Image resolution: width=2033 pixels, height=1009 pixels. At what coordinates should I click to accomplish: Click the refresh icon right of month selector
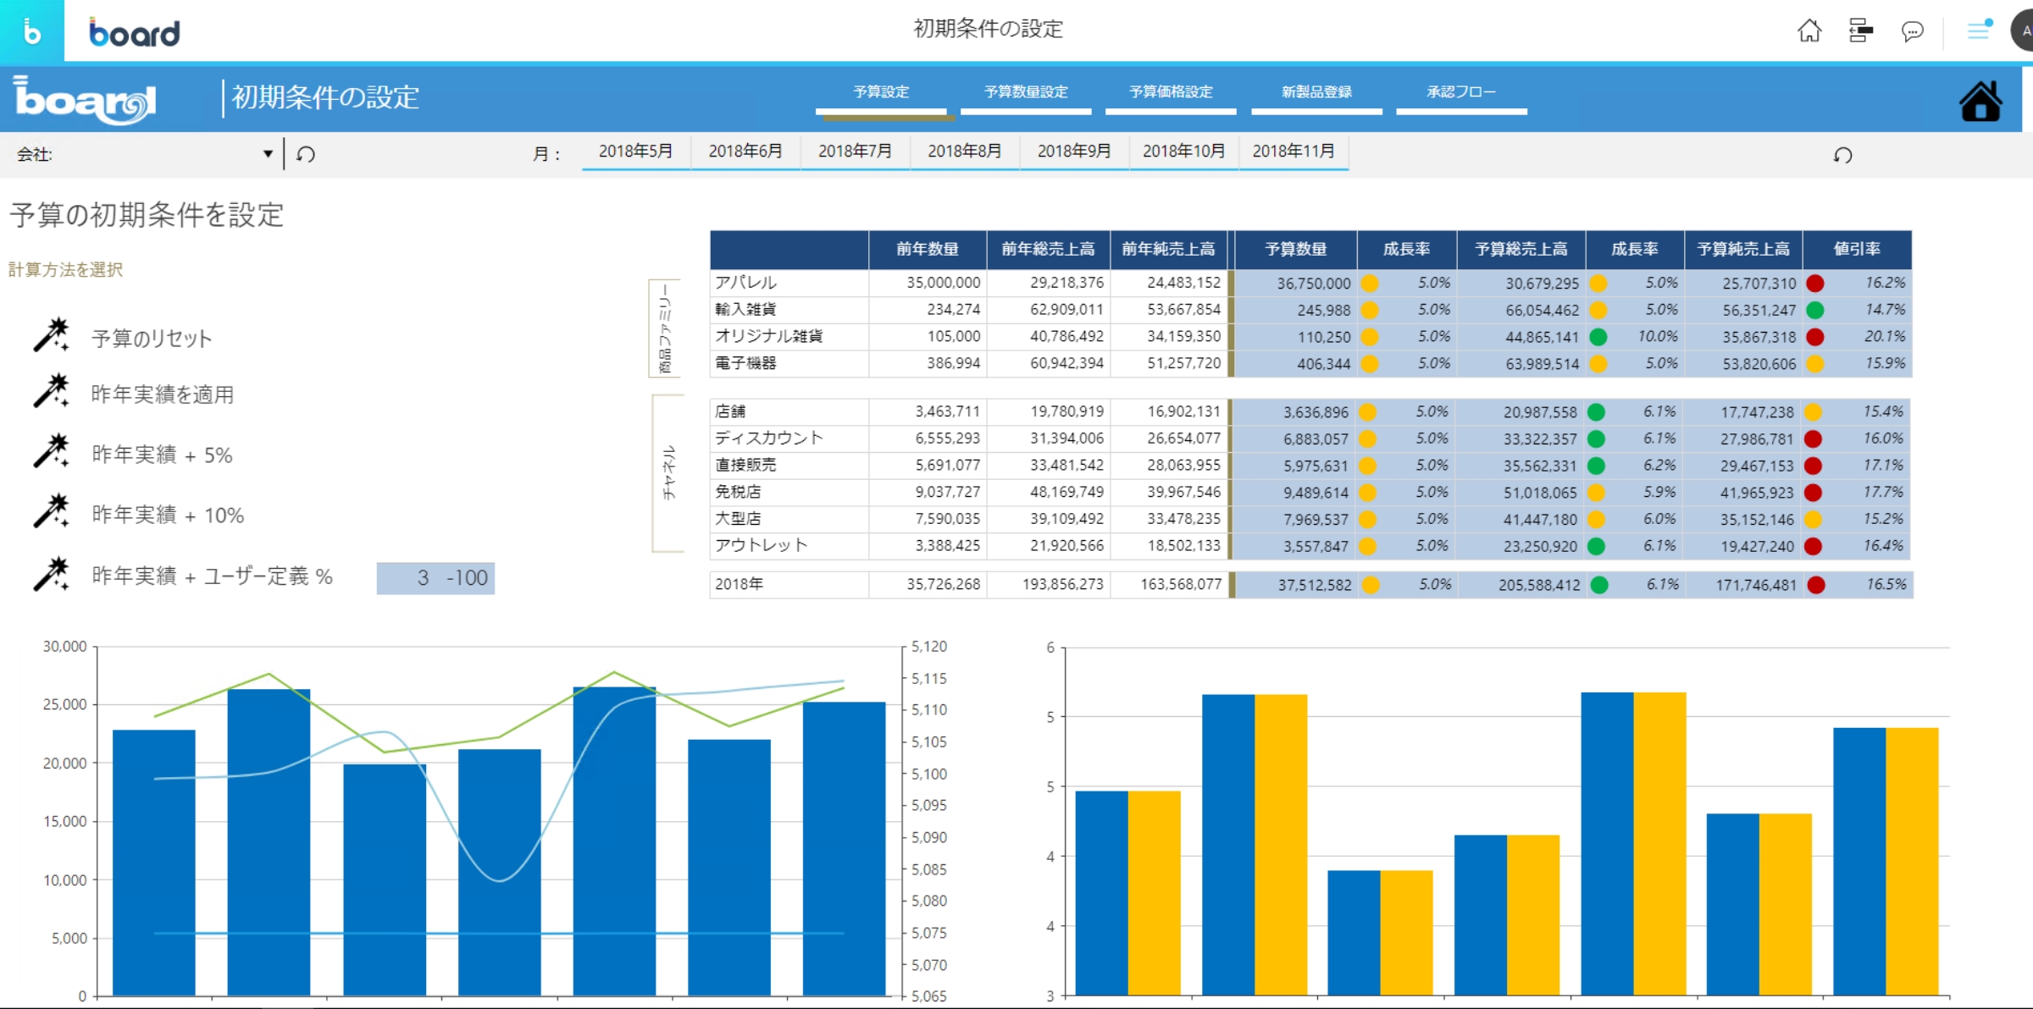click(x=1842, y=155)
